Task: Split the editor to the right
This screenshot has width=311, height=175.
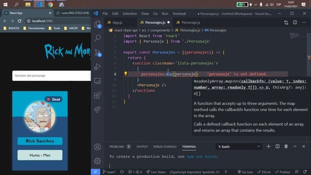Action: [x=295, y=22]
